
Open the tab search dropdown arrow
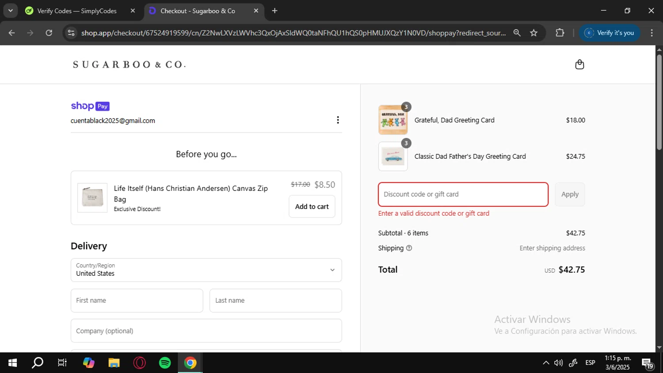point(10,11)
